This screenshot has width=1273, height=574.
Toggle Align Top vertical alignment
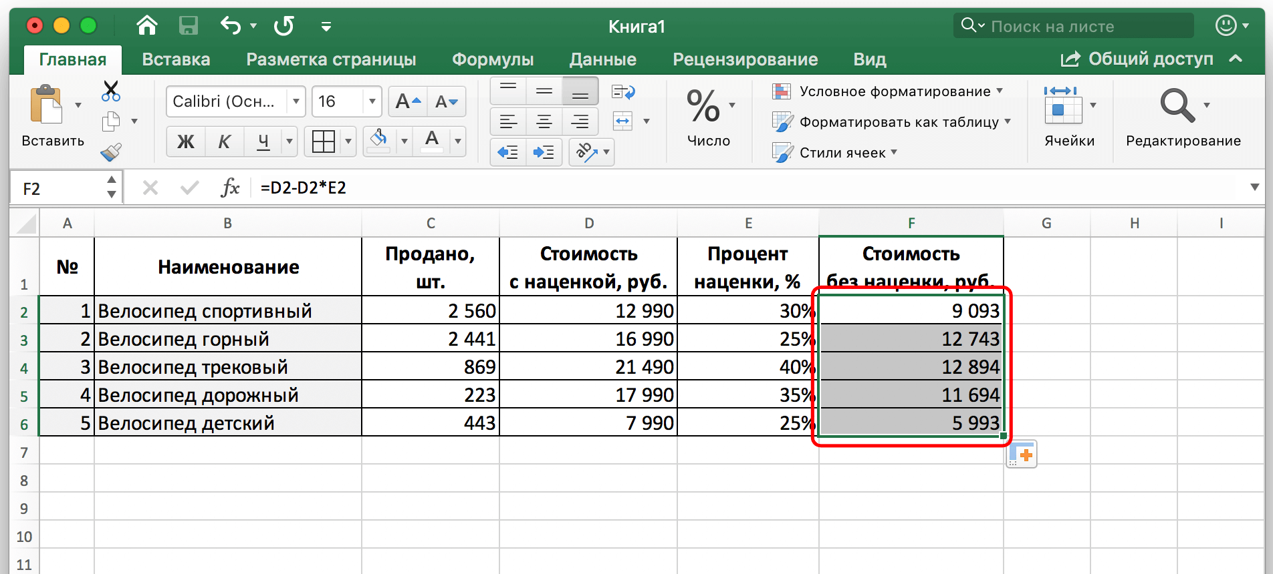508,91
